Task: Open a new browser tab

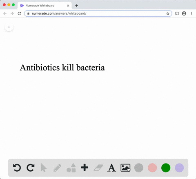Action: click(x=76, y=6)
